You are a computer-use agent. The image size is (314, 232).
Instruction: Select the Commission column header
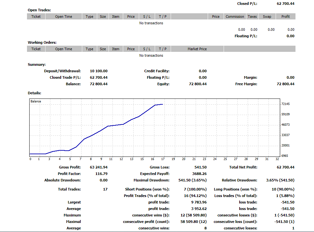[x=235, y=17]
